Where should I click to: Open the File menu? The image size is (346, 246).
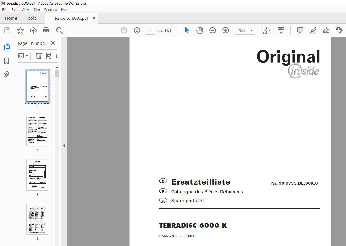[5, 10]
